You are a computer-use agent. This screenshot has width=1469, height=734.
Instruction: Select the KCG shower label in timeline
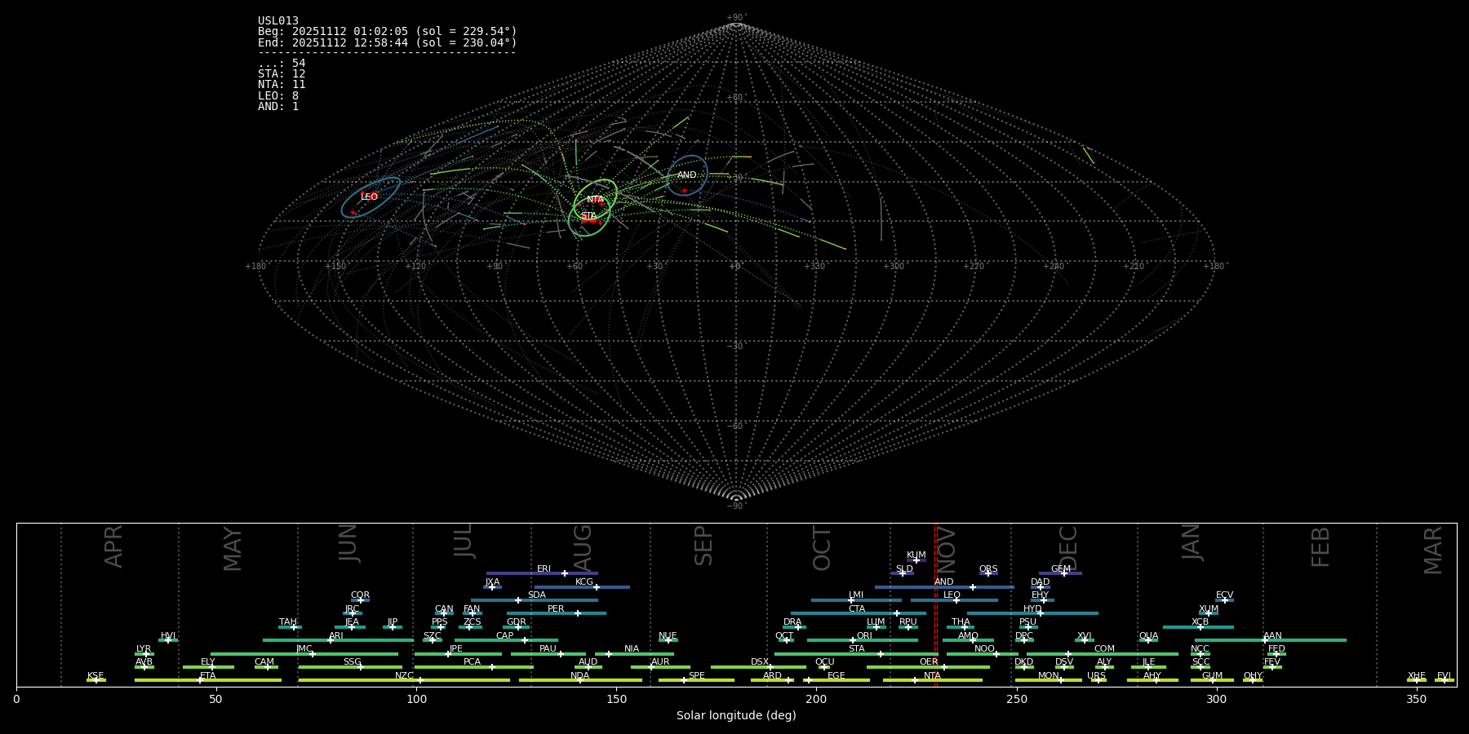[584, 582]
